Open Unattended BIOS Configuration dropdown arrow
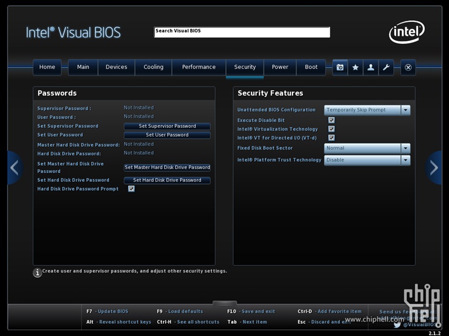The height and width of the screenshot is (336, 449). coord(405,110)
